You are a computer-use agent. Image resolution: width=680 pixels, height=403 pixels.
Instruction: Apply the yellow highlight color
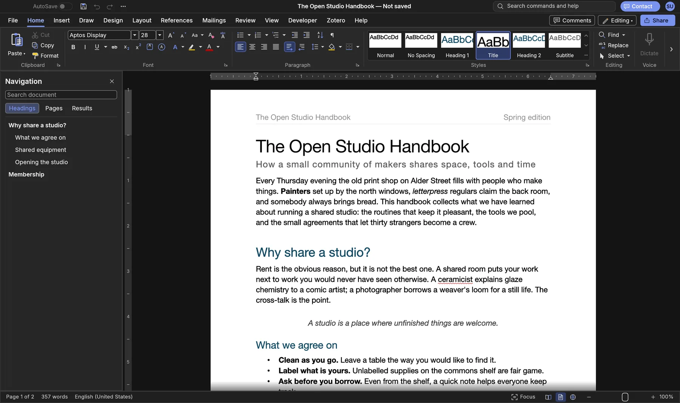(192, 47)
